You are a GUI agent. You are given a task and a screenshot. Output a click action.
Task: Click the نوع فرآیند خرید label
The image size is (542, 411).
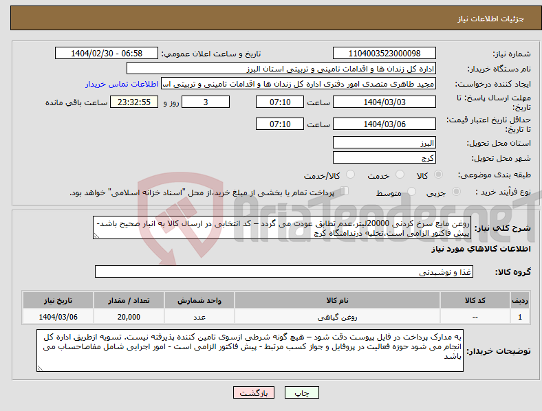point(503,192)
